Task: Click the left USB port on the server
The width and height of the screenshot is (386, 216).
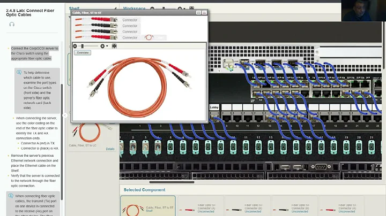Action: [x=285, y=167]
